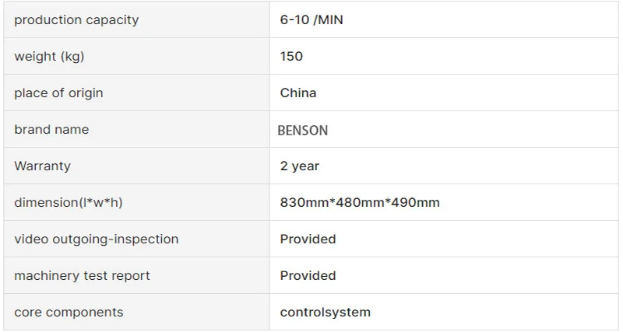Select the 6-10 /MIN capacity value
Screen dimensions: 623x332
coord(311,19)
